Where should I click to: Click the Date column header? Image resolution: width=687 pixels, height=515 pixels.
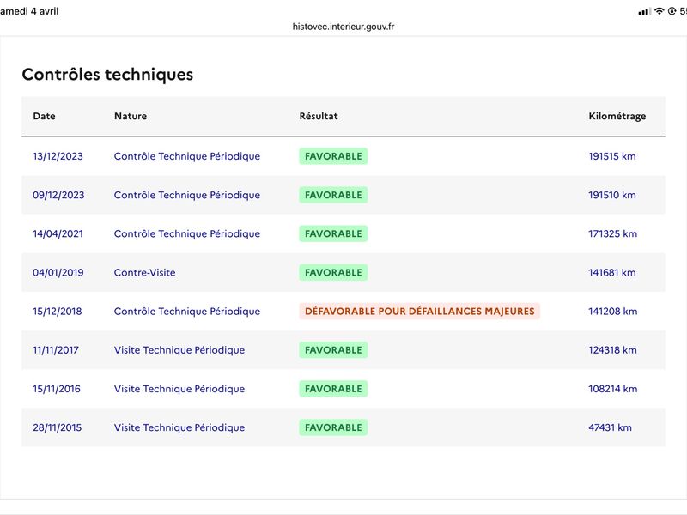(44, 117)
